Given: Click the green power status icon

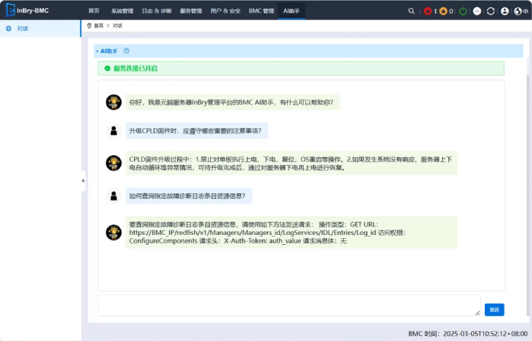Looking at the screenshot, I should (463, 11).
